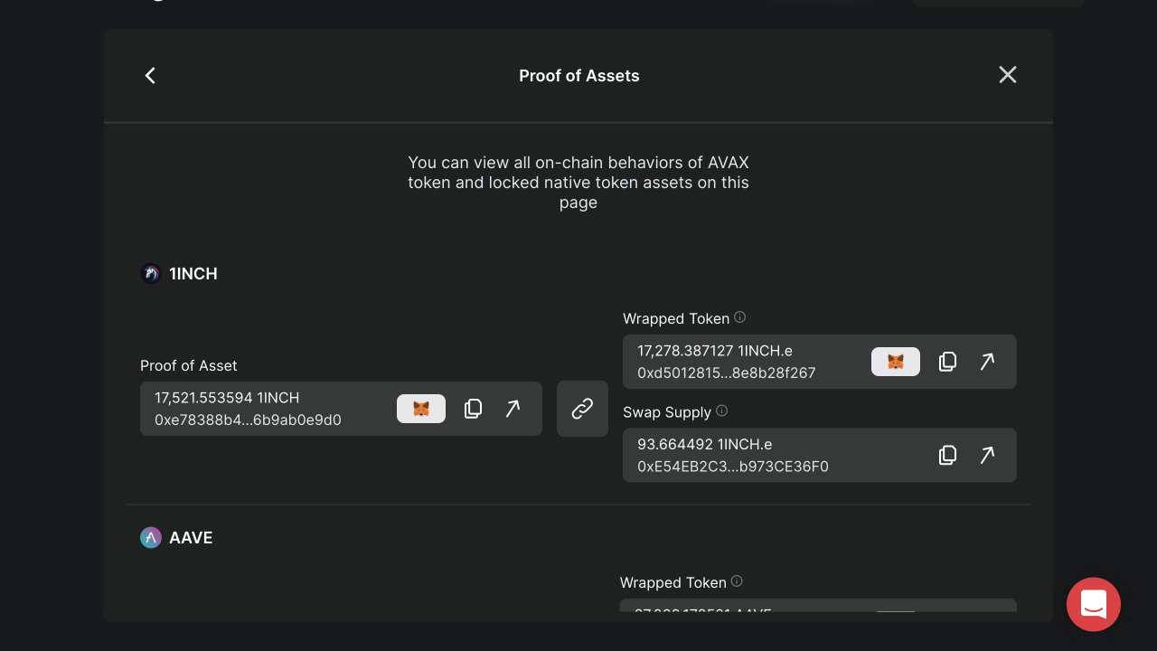Open the red support chat bubble

pos(1094,604)
